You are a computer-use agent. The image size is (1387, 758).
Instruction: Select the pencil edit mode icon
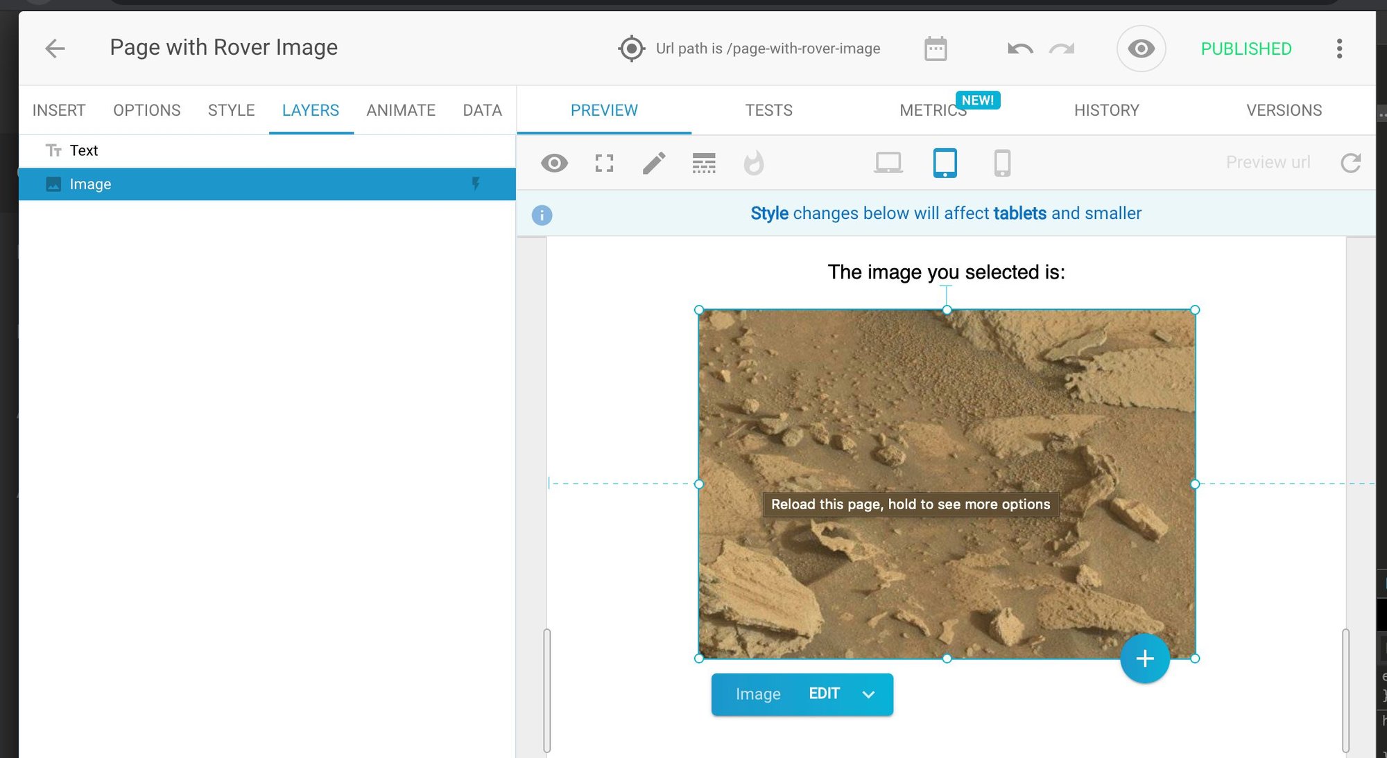click(654, 164)
